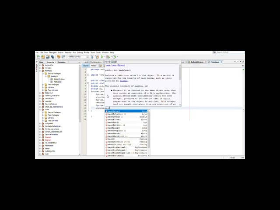
Task: Click the Redo toolbar icon
Action: 63,57
